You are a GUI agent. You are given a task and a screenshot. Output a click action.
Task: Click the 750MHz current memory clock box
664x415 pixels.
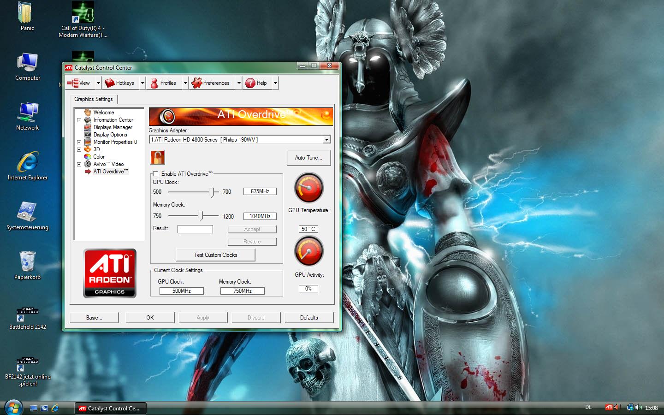click(243, 291)
